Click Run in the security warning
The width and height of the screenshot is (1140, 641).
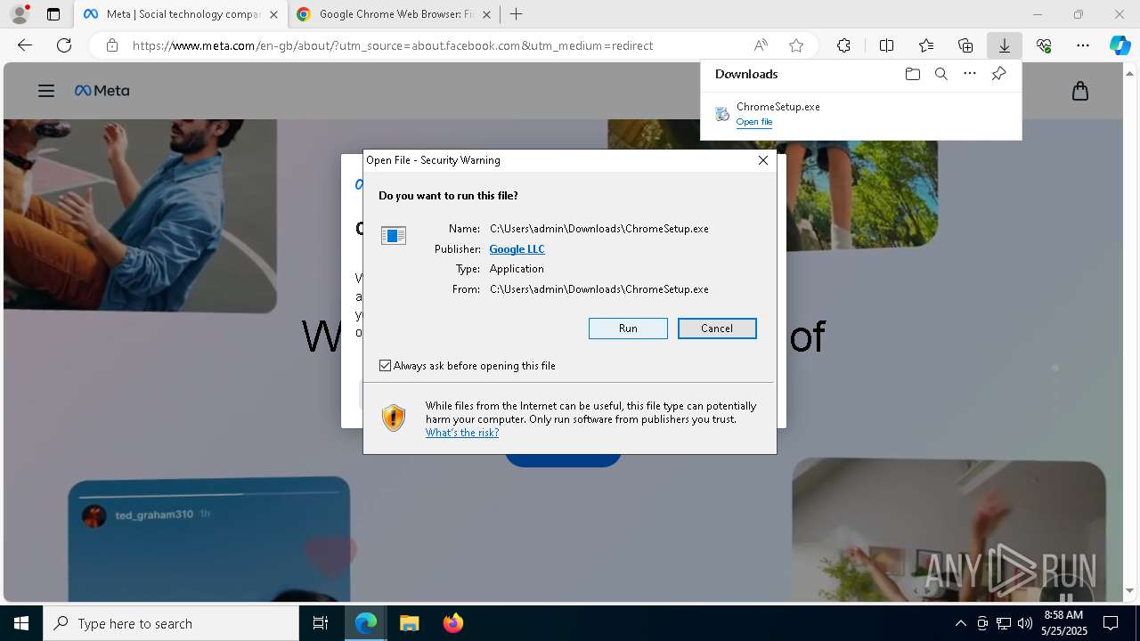tap(628, 329)
